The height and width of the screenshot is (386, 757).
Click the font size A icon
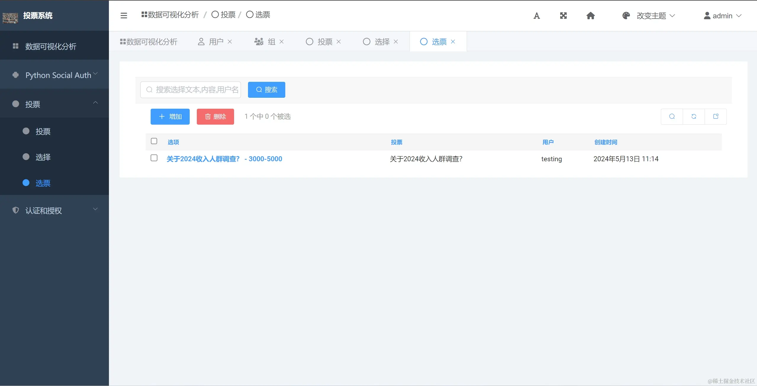[x=537, y=16]
